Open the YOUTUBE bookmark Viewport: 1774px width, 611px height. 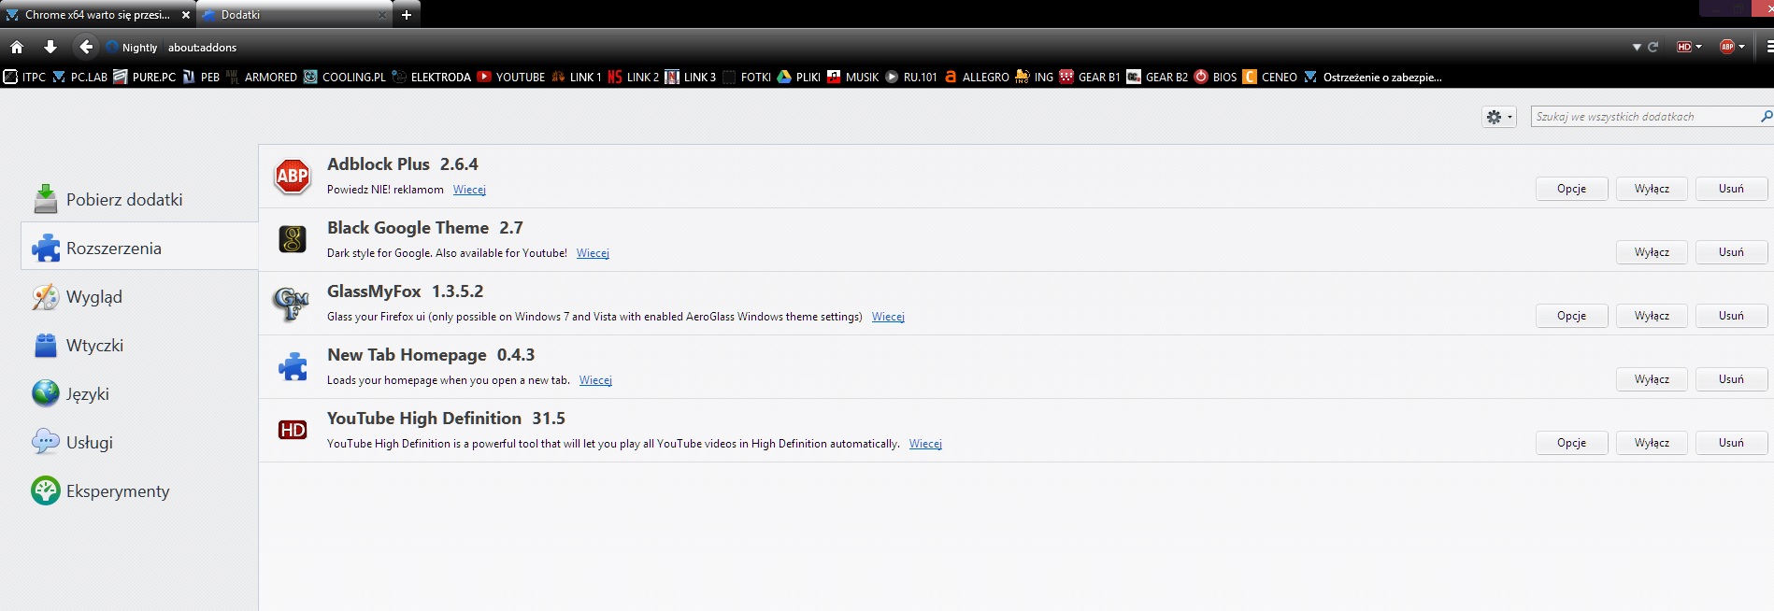coord(510,78)
